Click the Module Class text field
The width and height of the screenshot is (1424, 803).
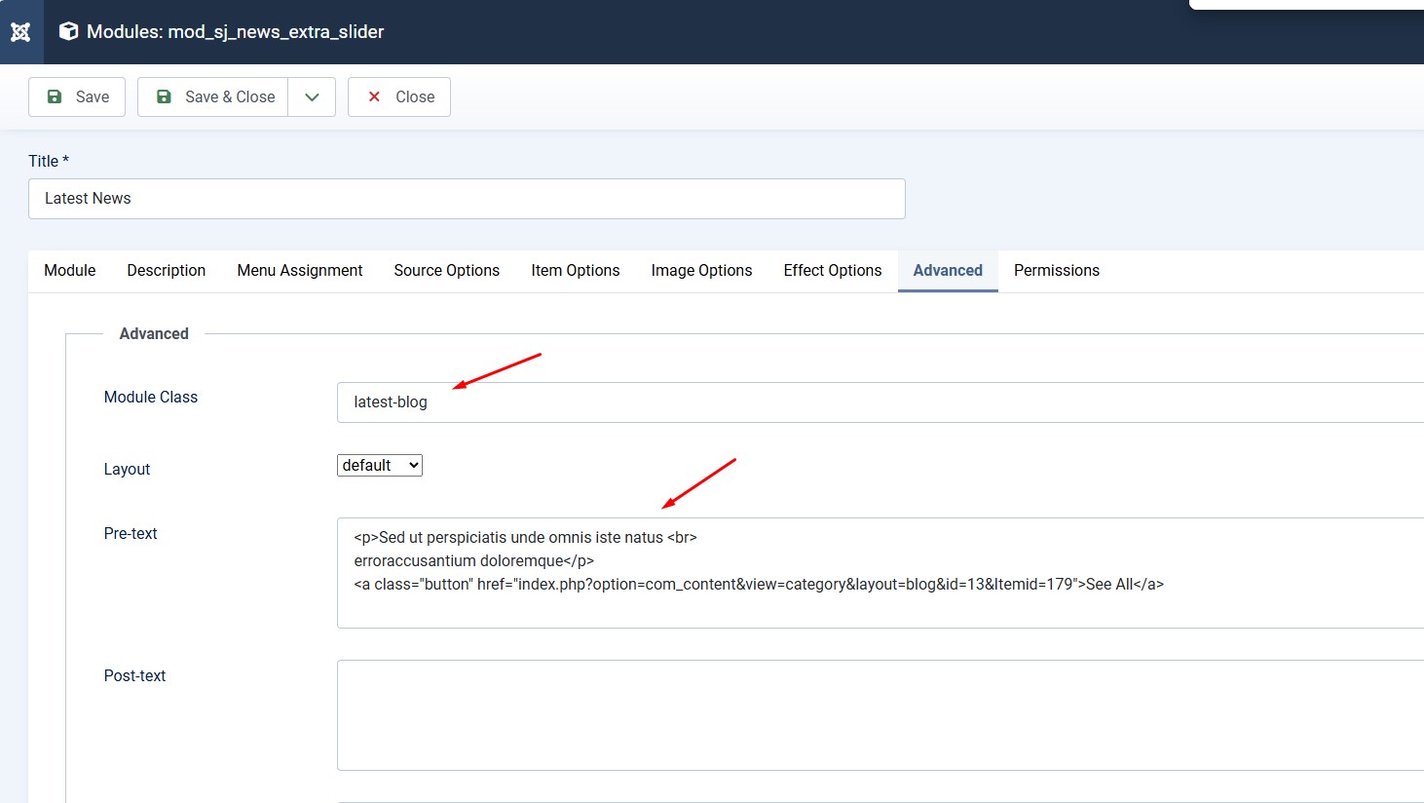877,402
